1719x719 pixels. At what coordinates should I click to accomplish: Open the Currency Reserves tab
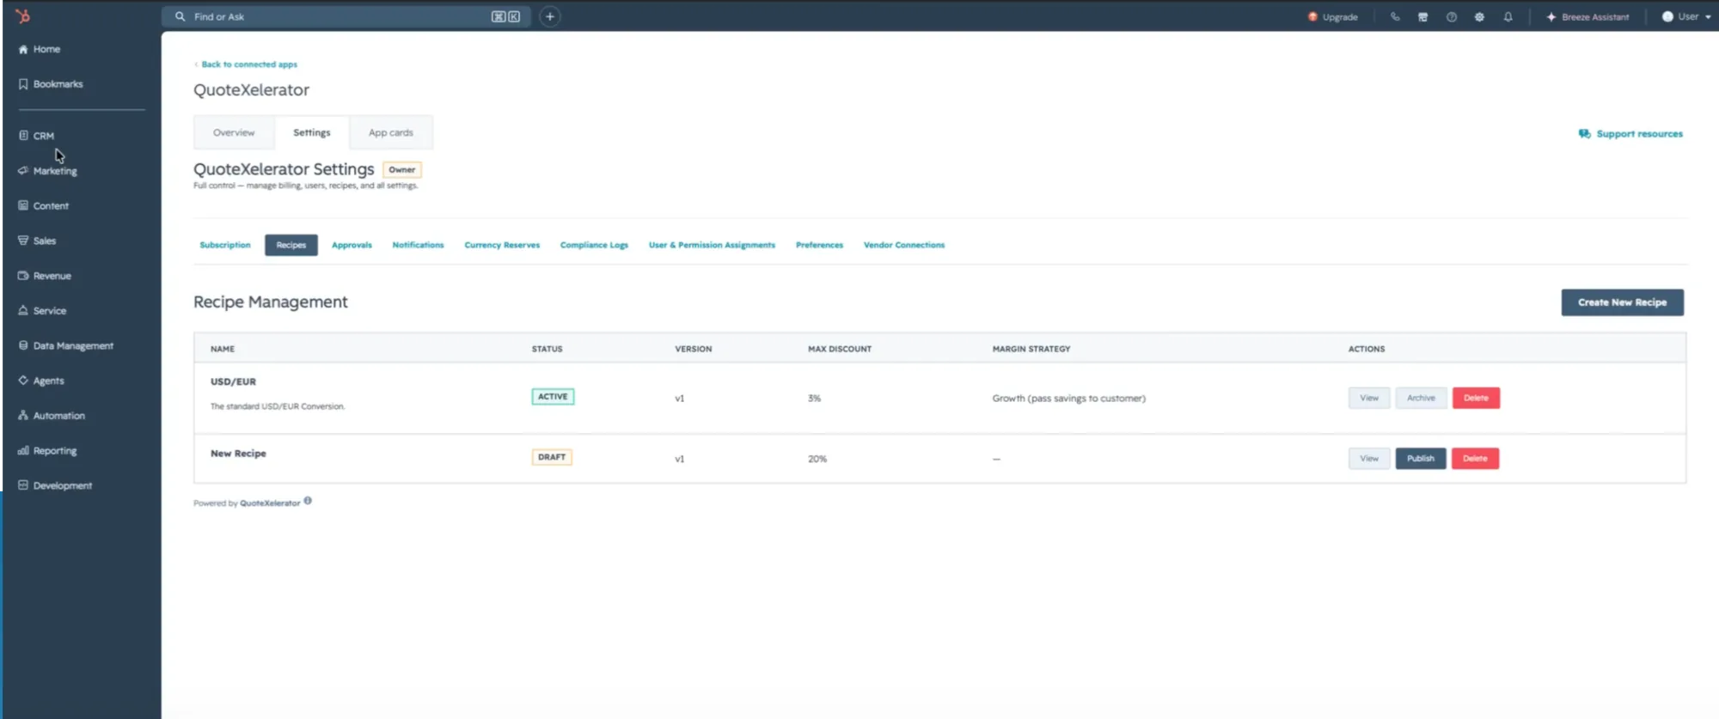(x=502, y=245)
